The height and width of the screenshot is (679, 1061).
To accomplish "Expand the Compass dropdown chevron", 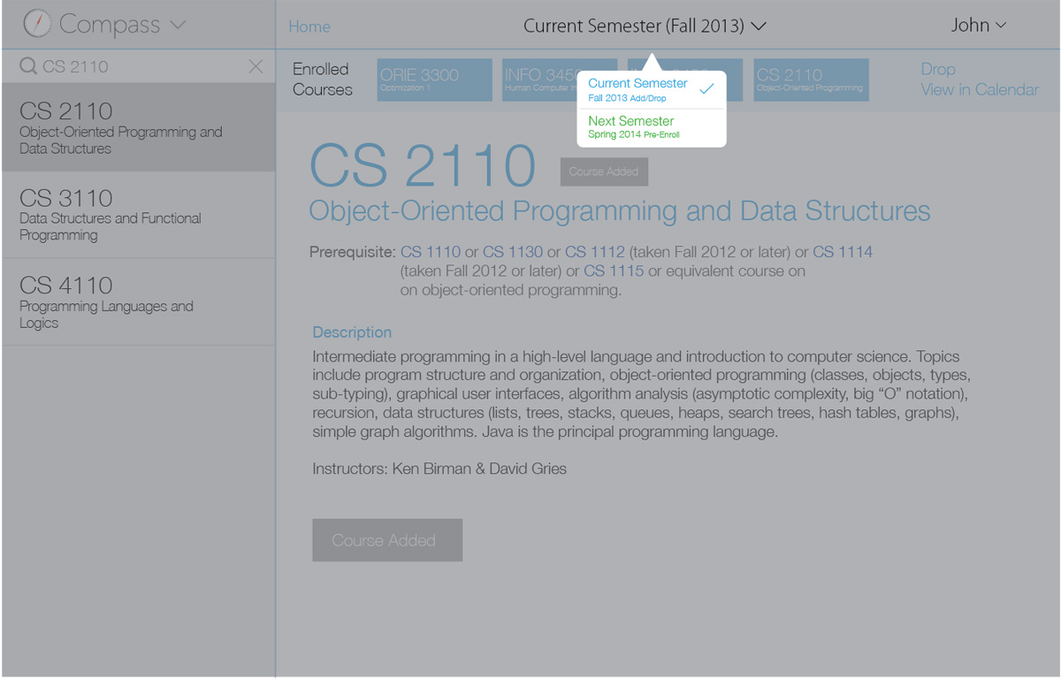I will (x=177, y=25).
